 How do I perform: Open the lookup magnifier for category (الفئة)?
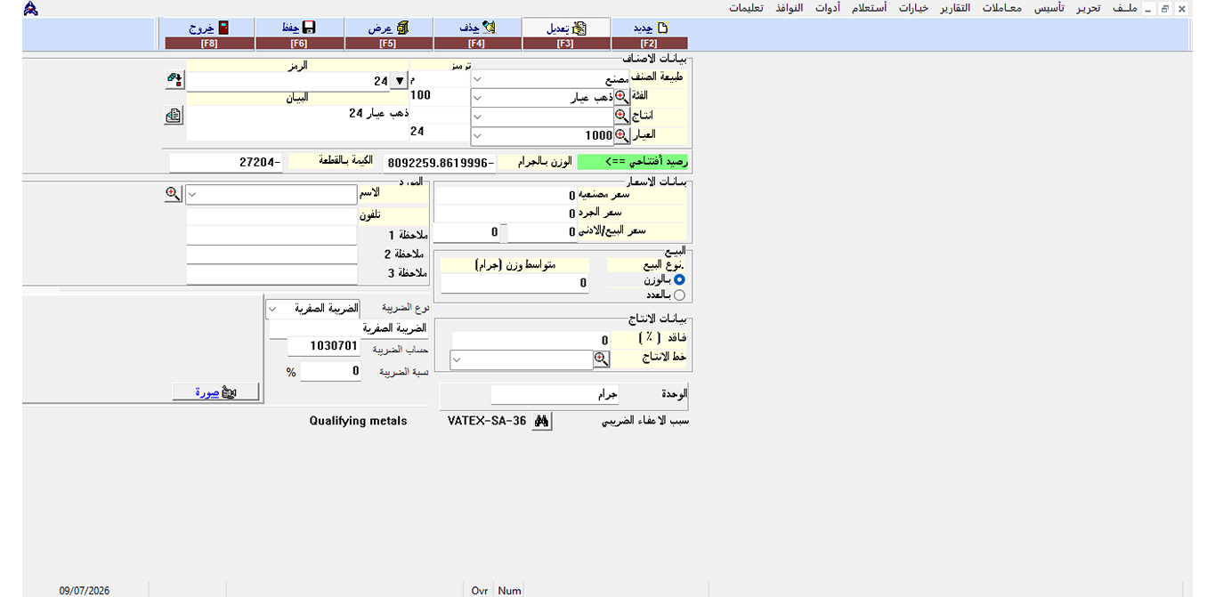point(621,97)
